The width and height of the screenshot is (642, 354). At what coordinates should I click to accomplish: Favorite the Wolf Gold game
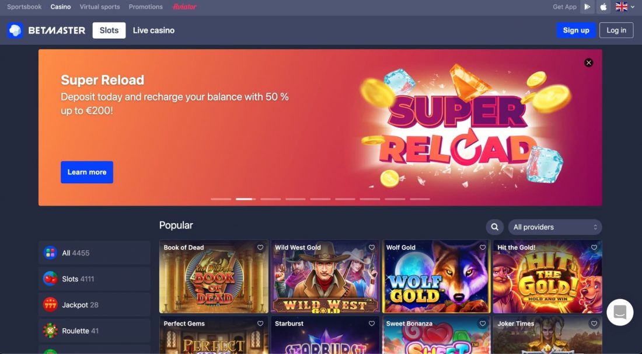[483, 248]
